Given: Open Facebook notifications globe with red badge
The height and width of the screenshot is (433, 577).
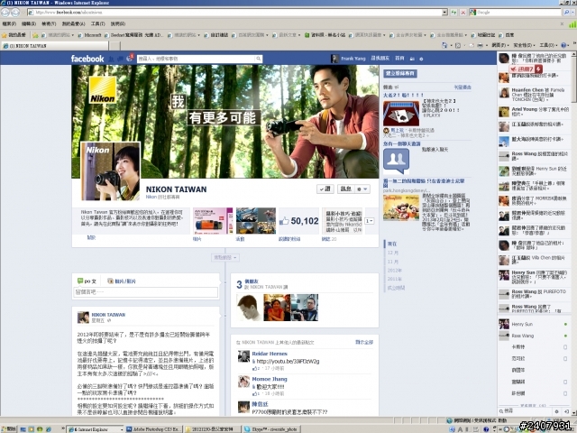Looking at the screenshot, I should point(130,58).
